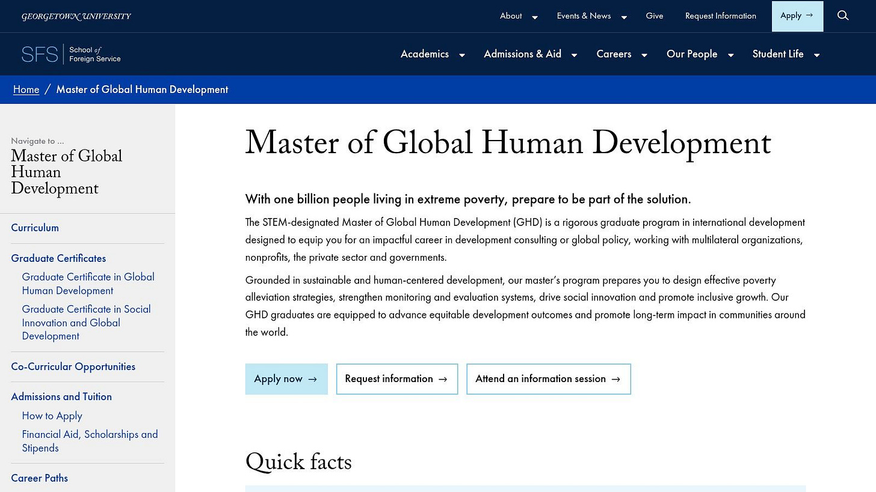This screenshot has height=492, width=876.
Task: Click the arrow icon in Request information button
Action: 443,379
